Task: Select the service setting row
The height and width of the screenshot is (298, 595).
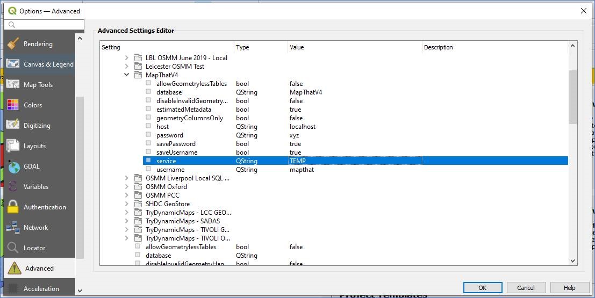Action: click(x=356, y=161)
